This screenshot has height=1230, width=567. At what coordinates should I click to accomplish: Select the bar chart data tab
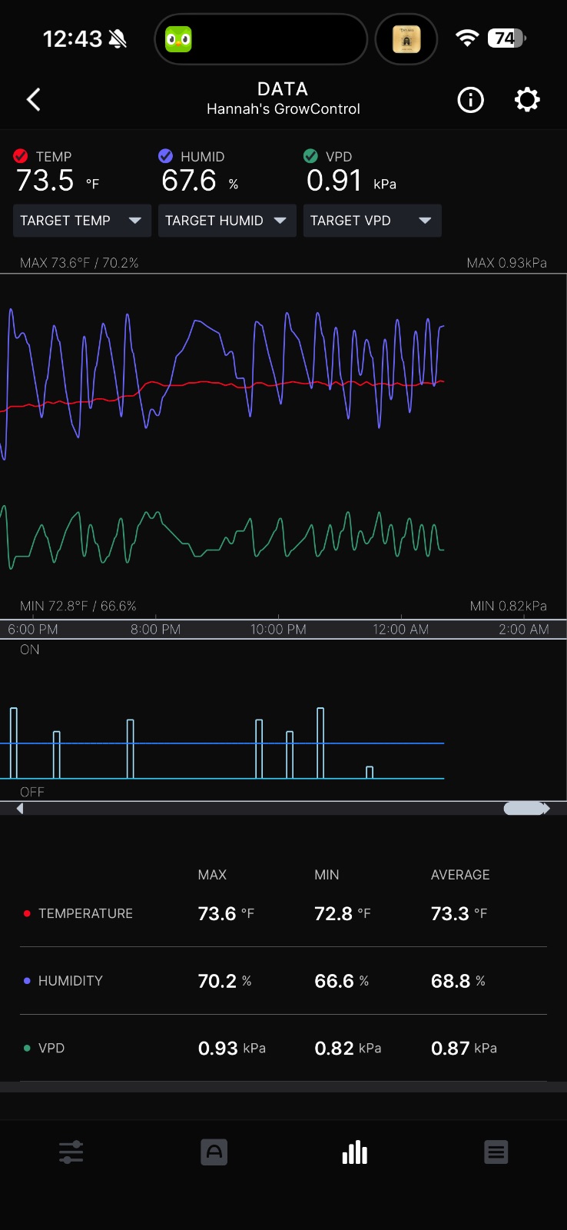point(354,1152)
